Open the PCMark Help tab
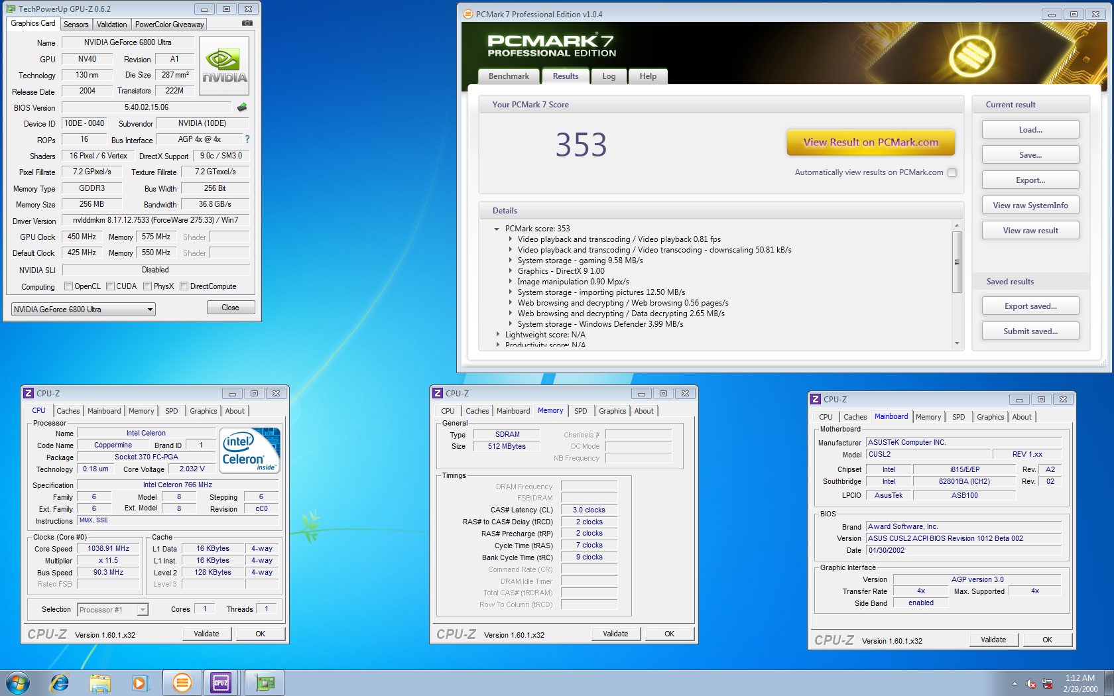This screenshot has height=696, width=1114. coord(648,76)
